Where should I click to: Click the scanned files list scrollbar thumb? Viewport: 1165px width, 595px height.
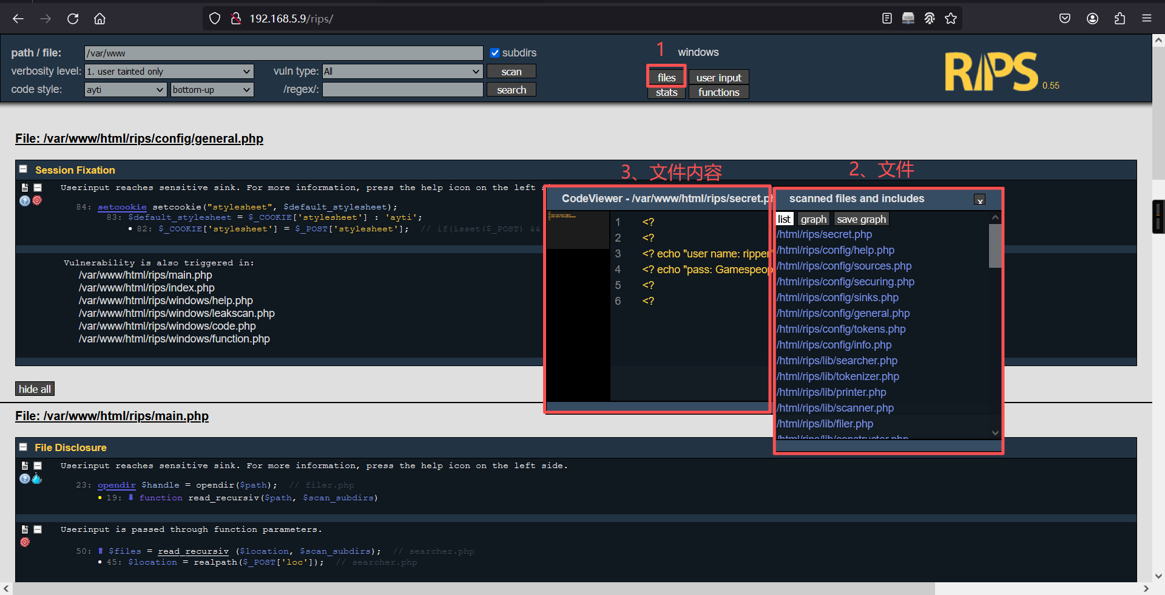point(995,246)
